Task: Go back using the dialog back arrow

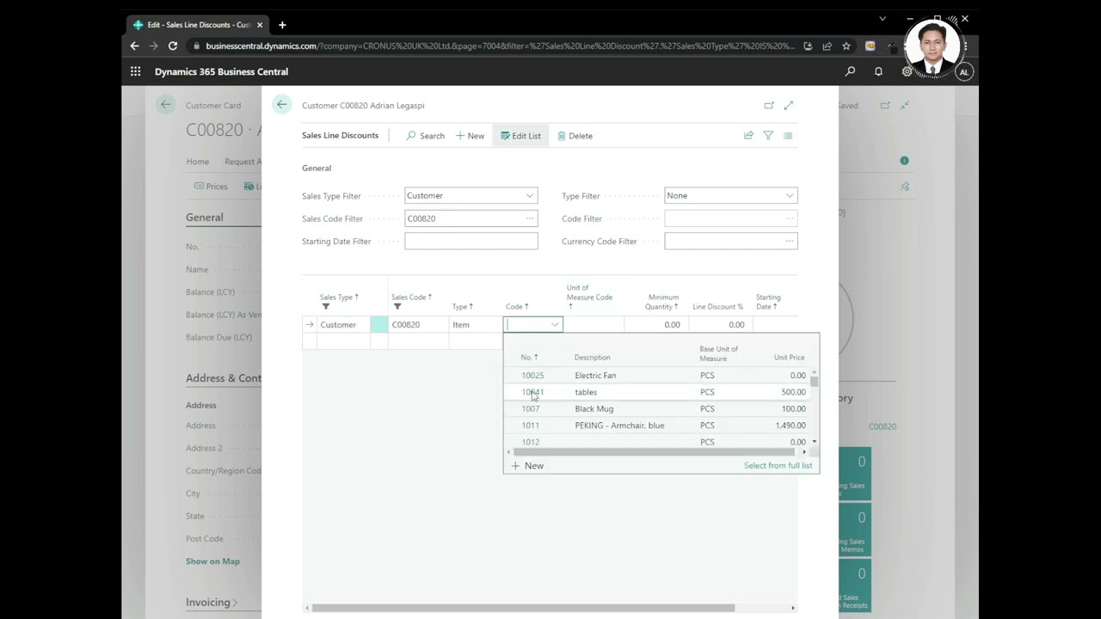Action: 282,105
